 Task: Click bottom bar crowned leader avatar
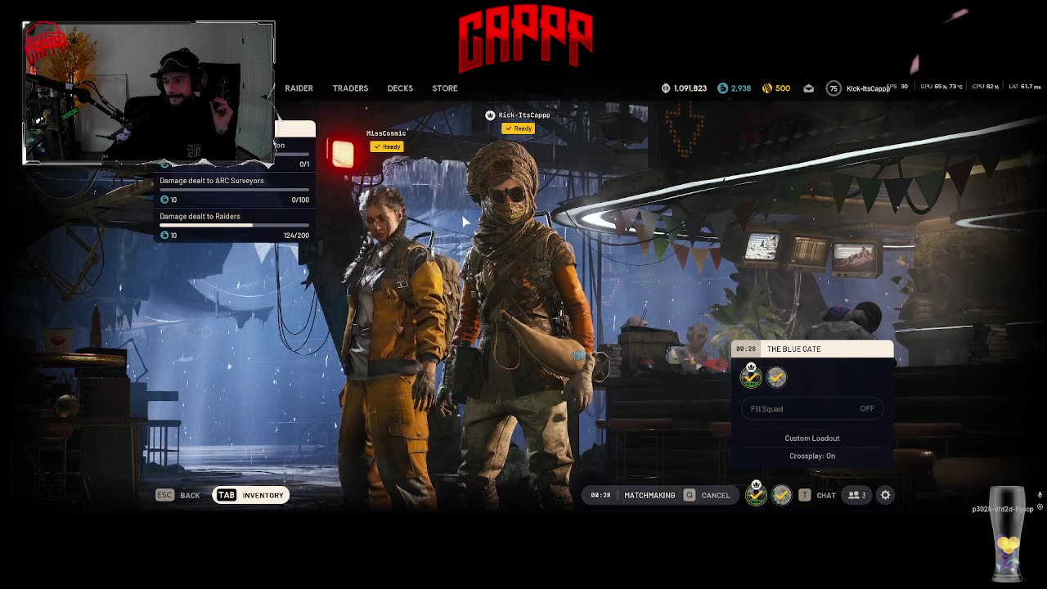click(x=757, y=493)
